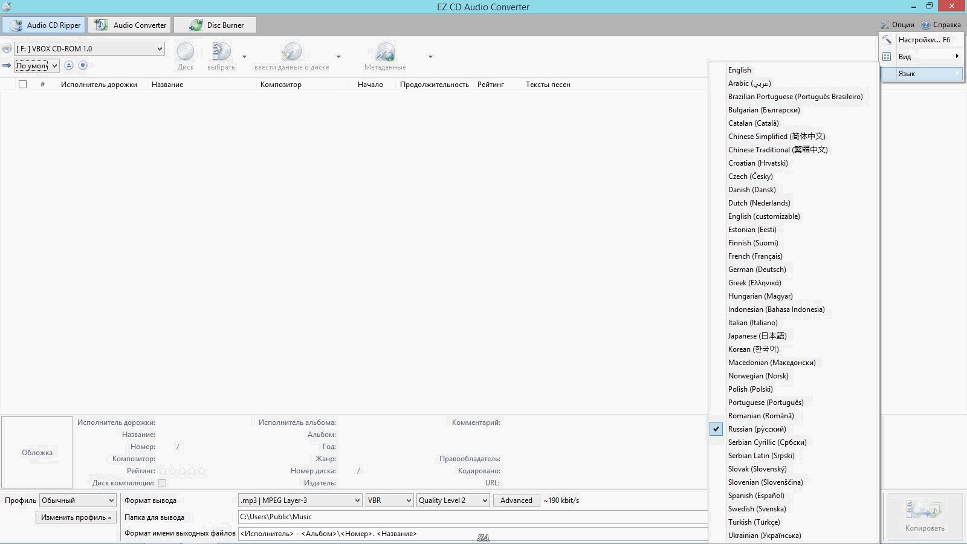The image size is (967, 544).
Task: Click the Продолжительность column header
Action: tap(435, 85)
